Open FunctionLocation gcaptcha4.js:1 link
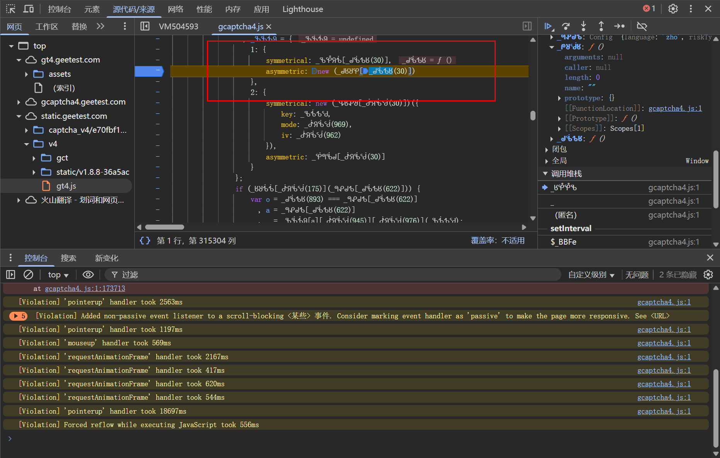Screen dimensions: 720x458 pos(675,108)
